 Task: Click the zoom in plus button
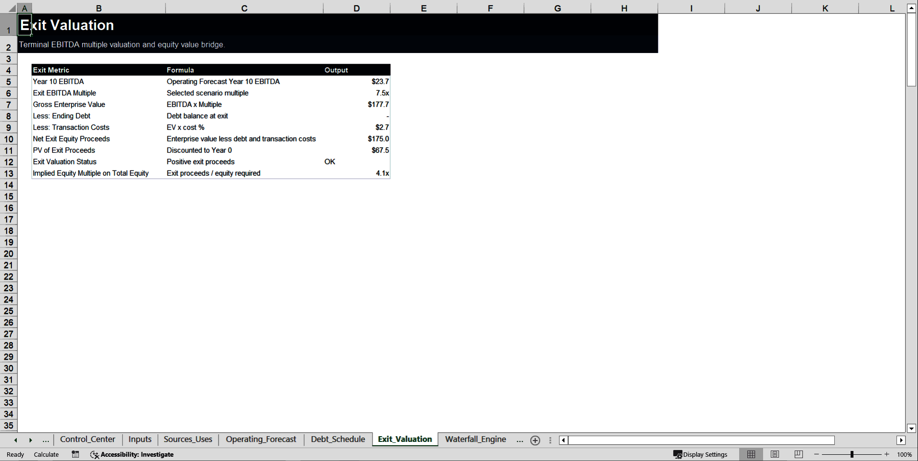[887, 454]
